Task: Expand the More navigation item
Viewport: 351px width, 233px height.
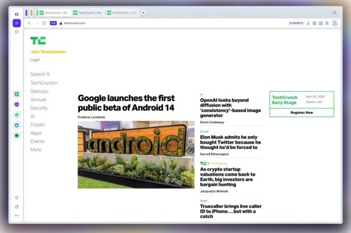Action: pos(36,149)
